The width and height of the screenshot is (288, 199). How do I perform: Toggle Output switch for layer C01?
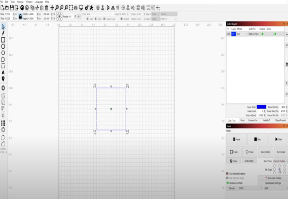(262, 34)
